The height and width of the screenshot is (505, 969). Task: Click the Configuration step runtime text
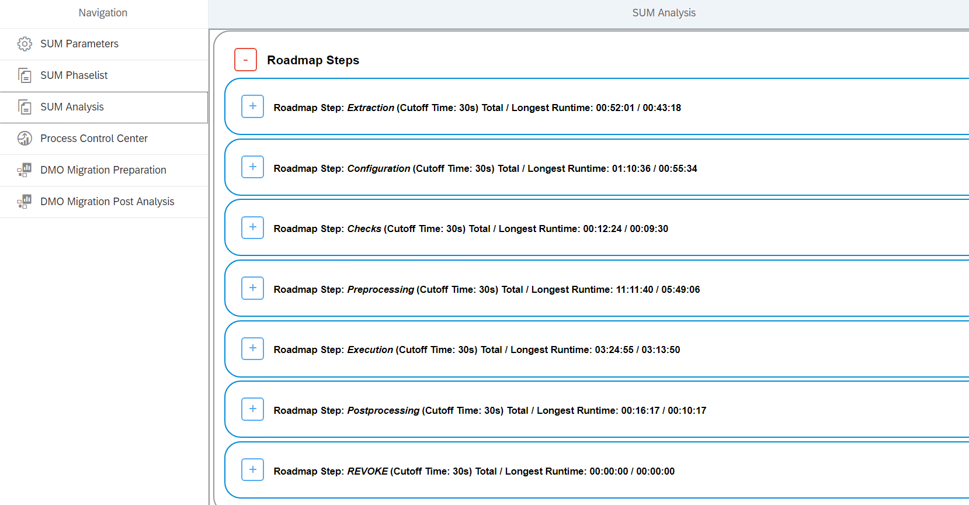coord(485,168)
